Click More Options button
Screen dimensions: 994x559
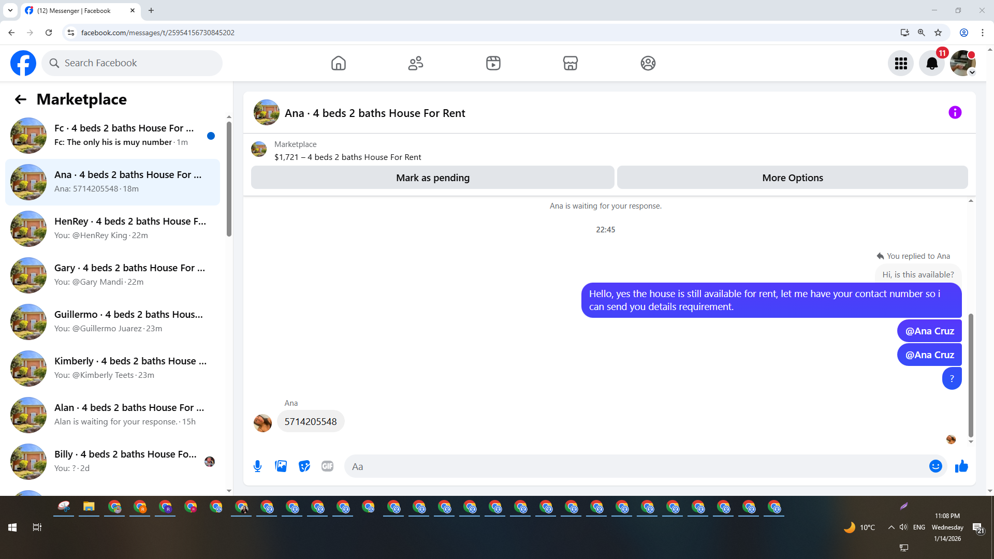[792, 178]
